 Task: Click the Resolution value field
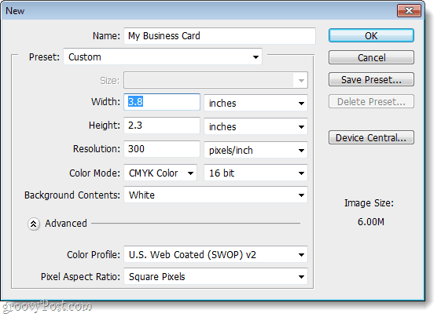click(x=162, y=149)
